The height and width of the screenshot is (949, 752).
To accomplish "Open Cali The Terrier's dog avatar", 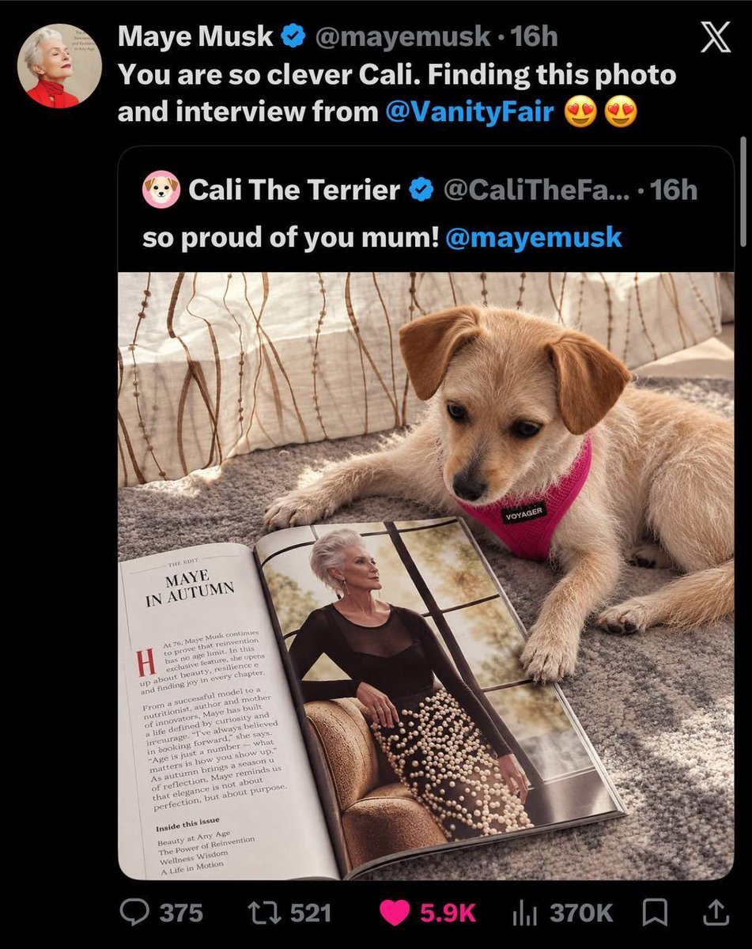I will (x=161, y=190).
